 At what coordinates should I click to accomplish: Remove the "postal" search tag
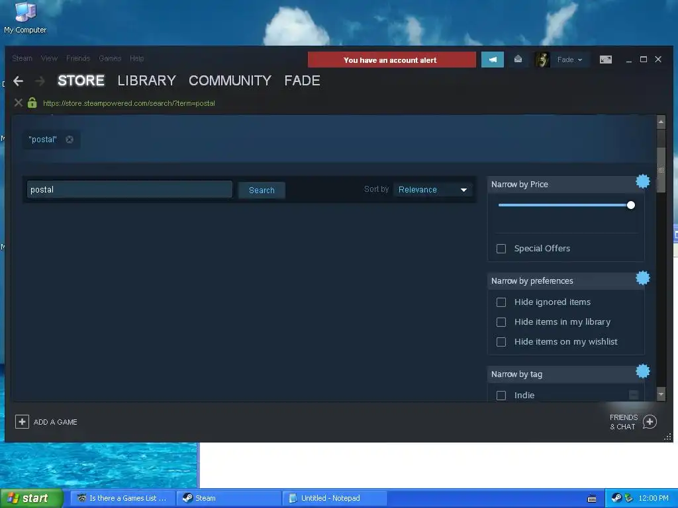click(x=69, y=140)
